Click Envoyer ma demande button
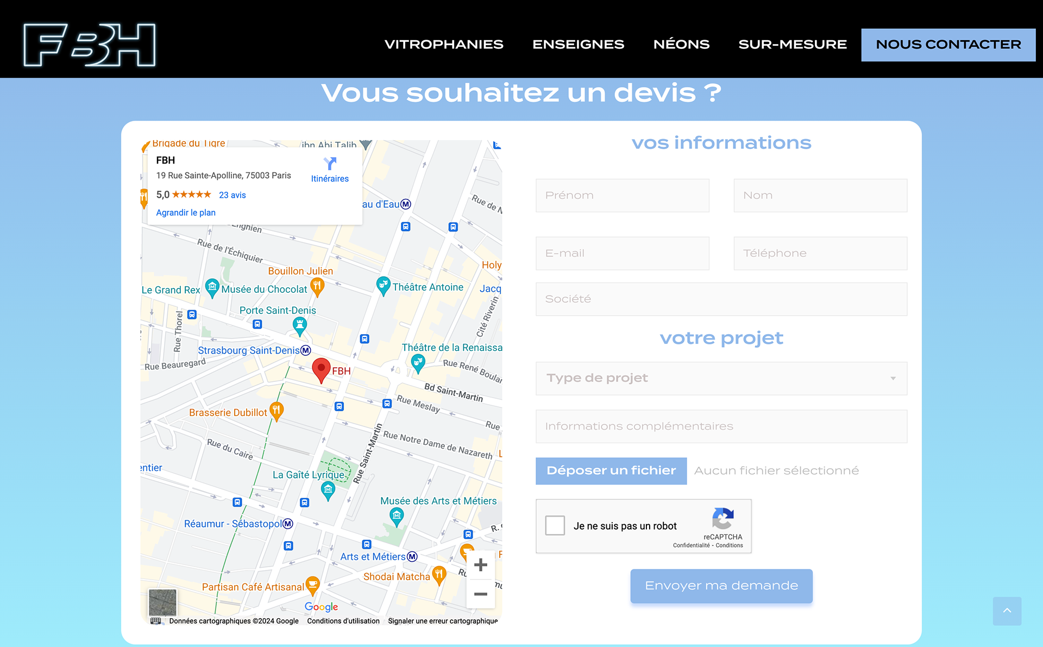 pos(721,586)
